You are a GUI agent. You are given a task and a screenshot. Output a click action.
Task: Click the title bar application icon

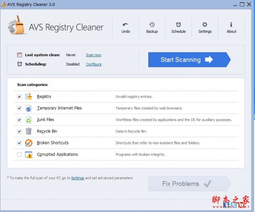click(x=3, y=4)
